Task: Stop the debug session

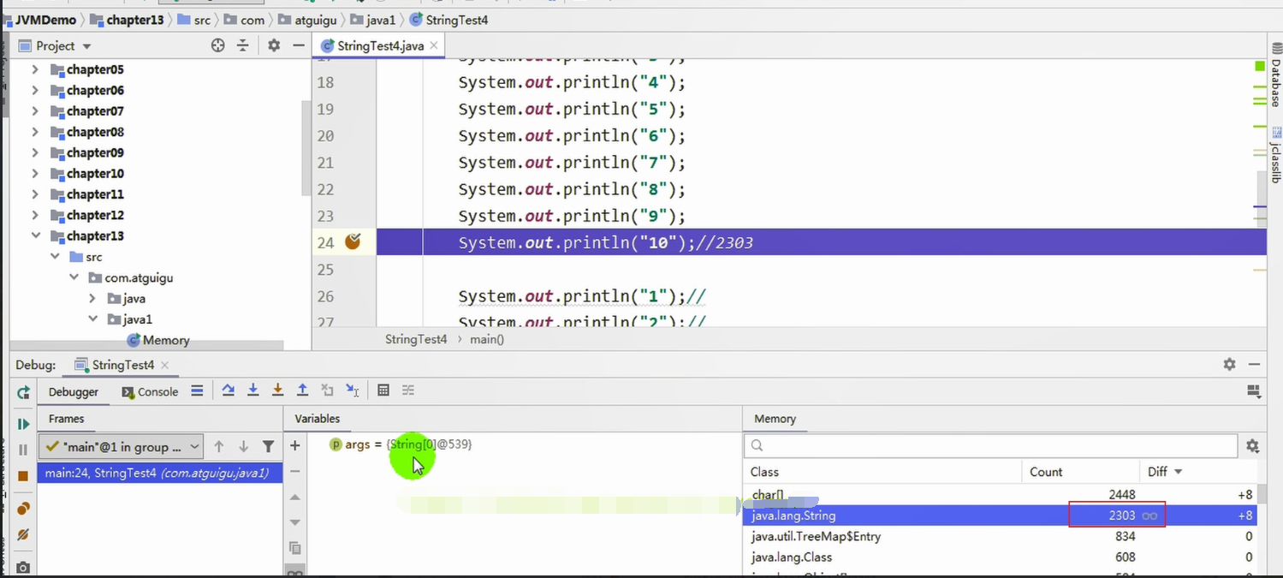Action: pos(23,476)
